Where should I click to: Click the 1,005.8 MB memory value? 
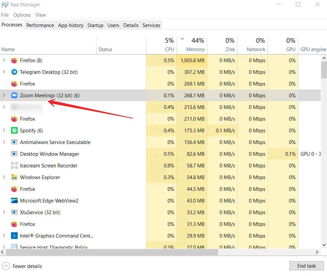pyautogui.click(x=193, y=60)
